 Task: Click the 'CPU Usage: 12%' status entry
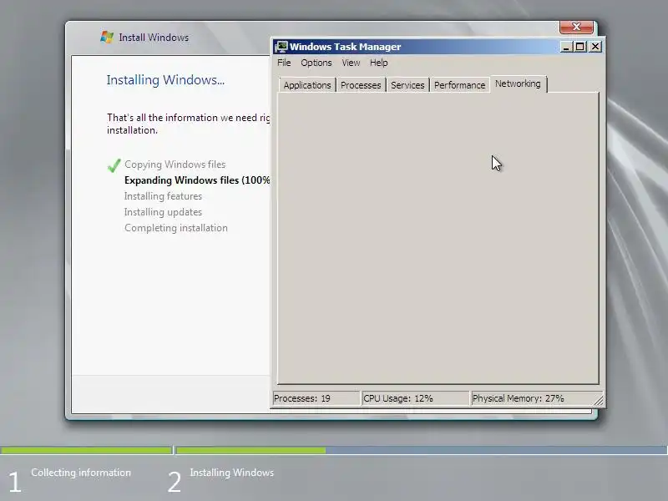pyautogui.click(x=415, y=398)
